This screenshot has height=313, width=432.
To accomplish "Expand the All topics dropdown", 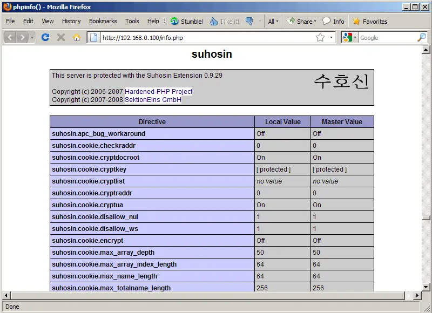I will click(x=274, y=22).
